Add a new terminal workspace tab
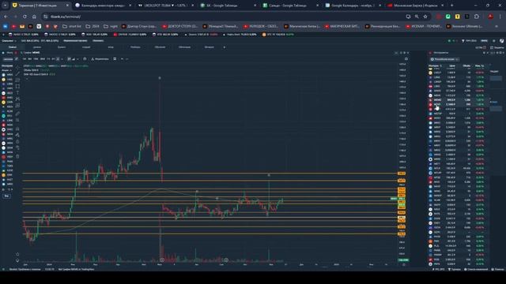 (225, 47)
